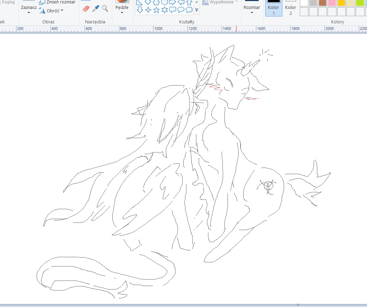Choose the cloud callout shape
367x307 pixels.
189,10
